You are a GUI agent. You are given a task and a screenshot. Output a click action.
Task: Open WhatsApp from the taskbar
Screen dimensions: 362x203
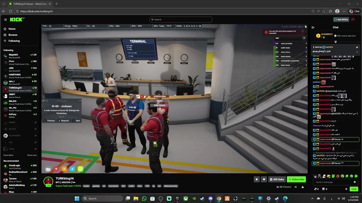click(144, 198)
